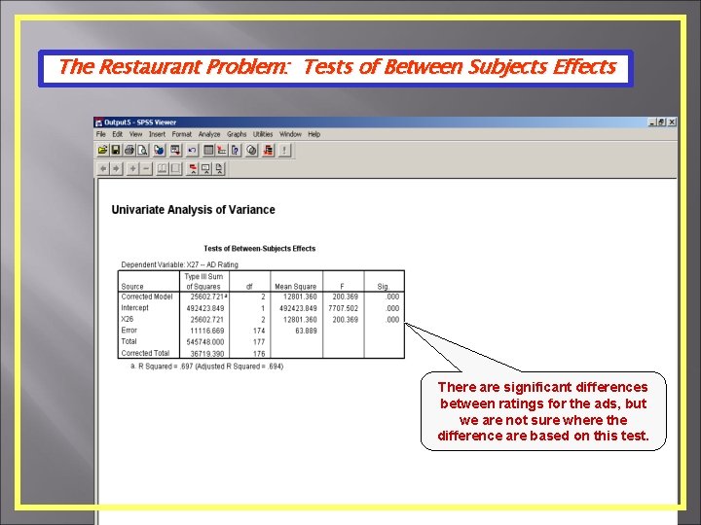Image resolution: width=701 pixels, height=525 pixels.
Task: Open the Window menu
Action: pos(290,134)
